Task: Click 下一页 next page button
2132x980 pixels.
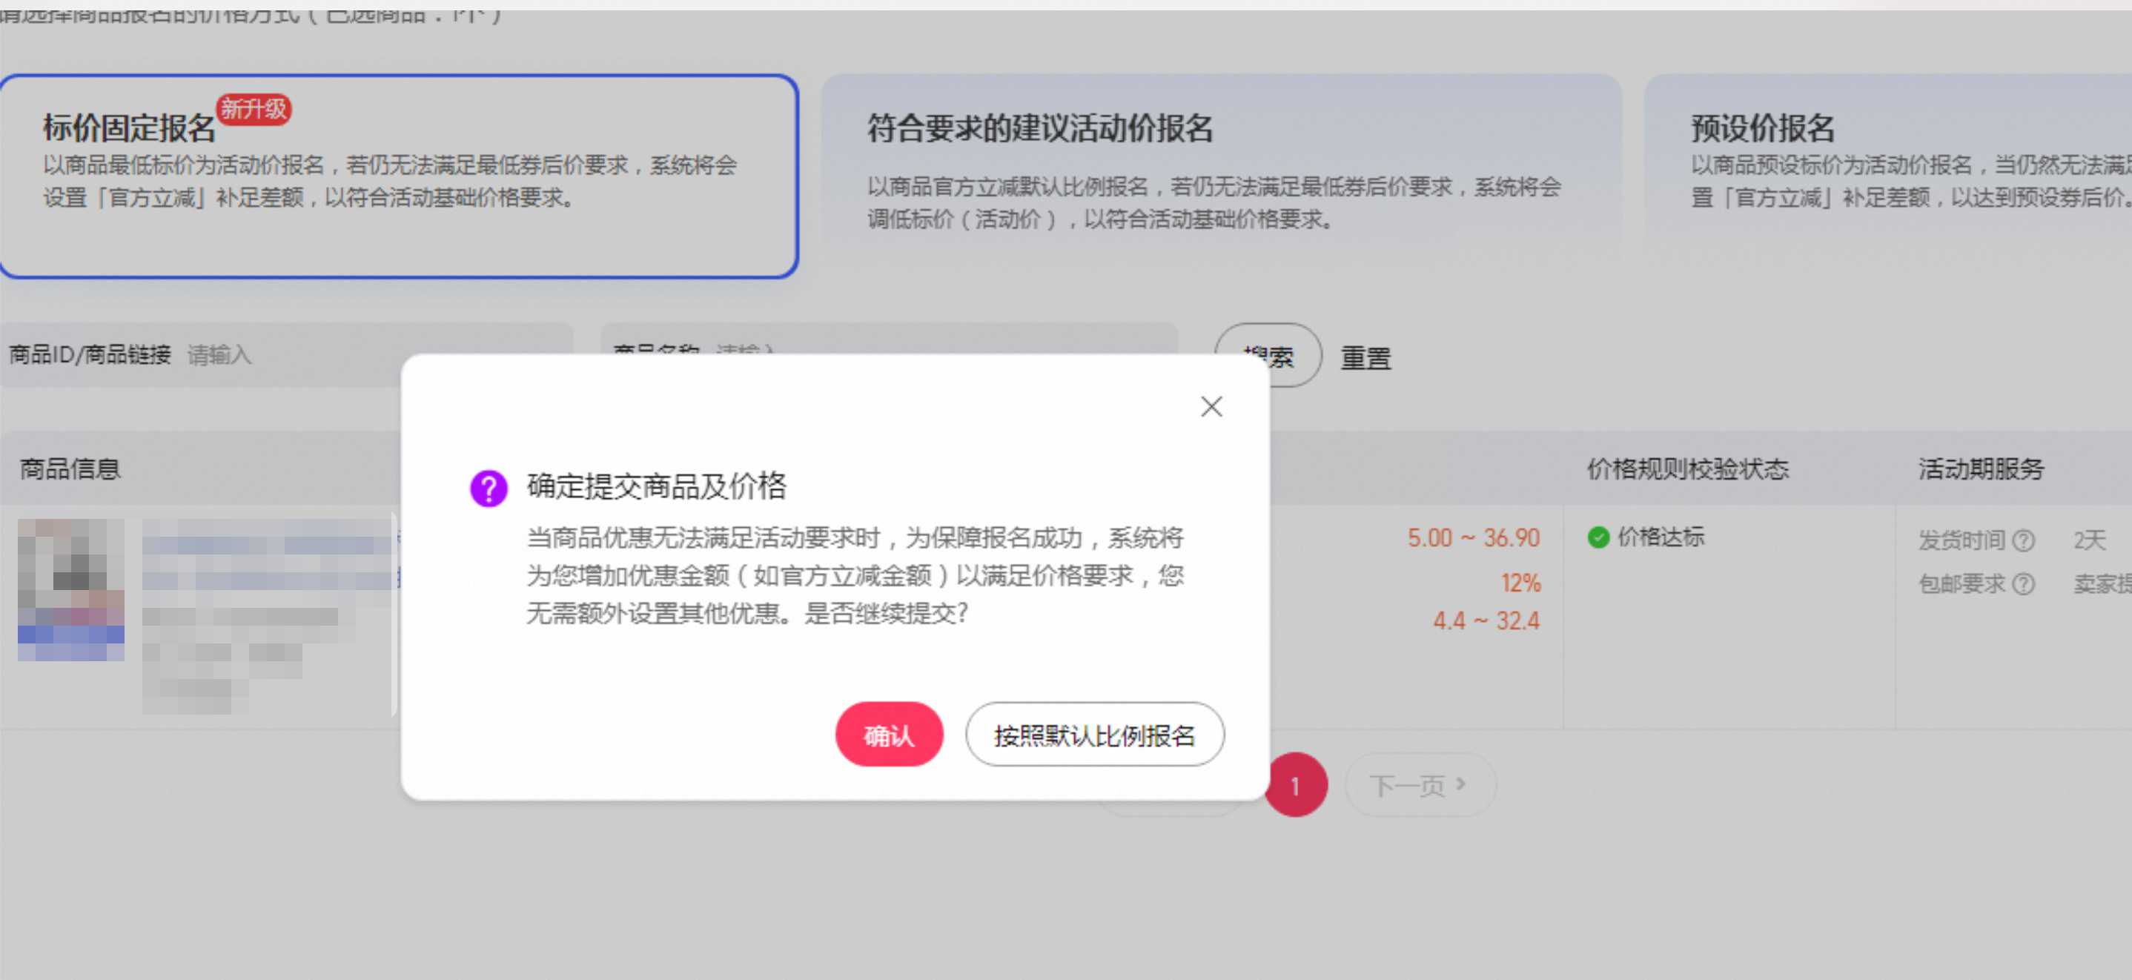Action: tap(1420, 784)
